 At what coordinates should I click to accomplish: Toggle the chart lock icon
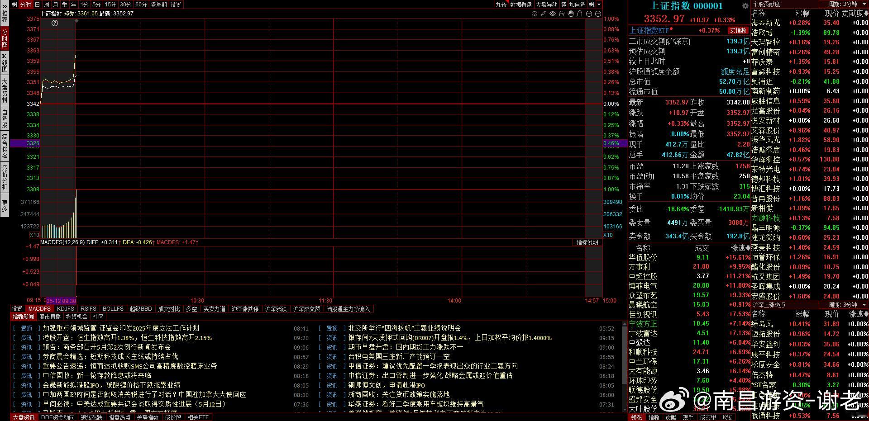[580, 14]
